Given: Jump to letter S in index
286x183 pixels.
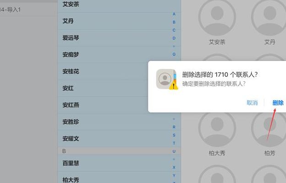Looking at the screenshot, I should 174,135.
